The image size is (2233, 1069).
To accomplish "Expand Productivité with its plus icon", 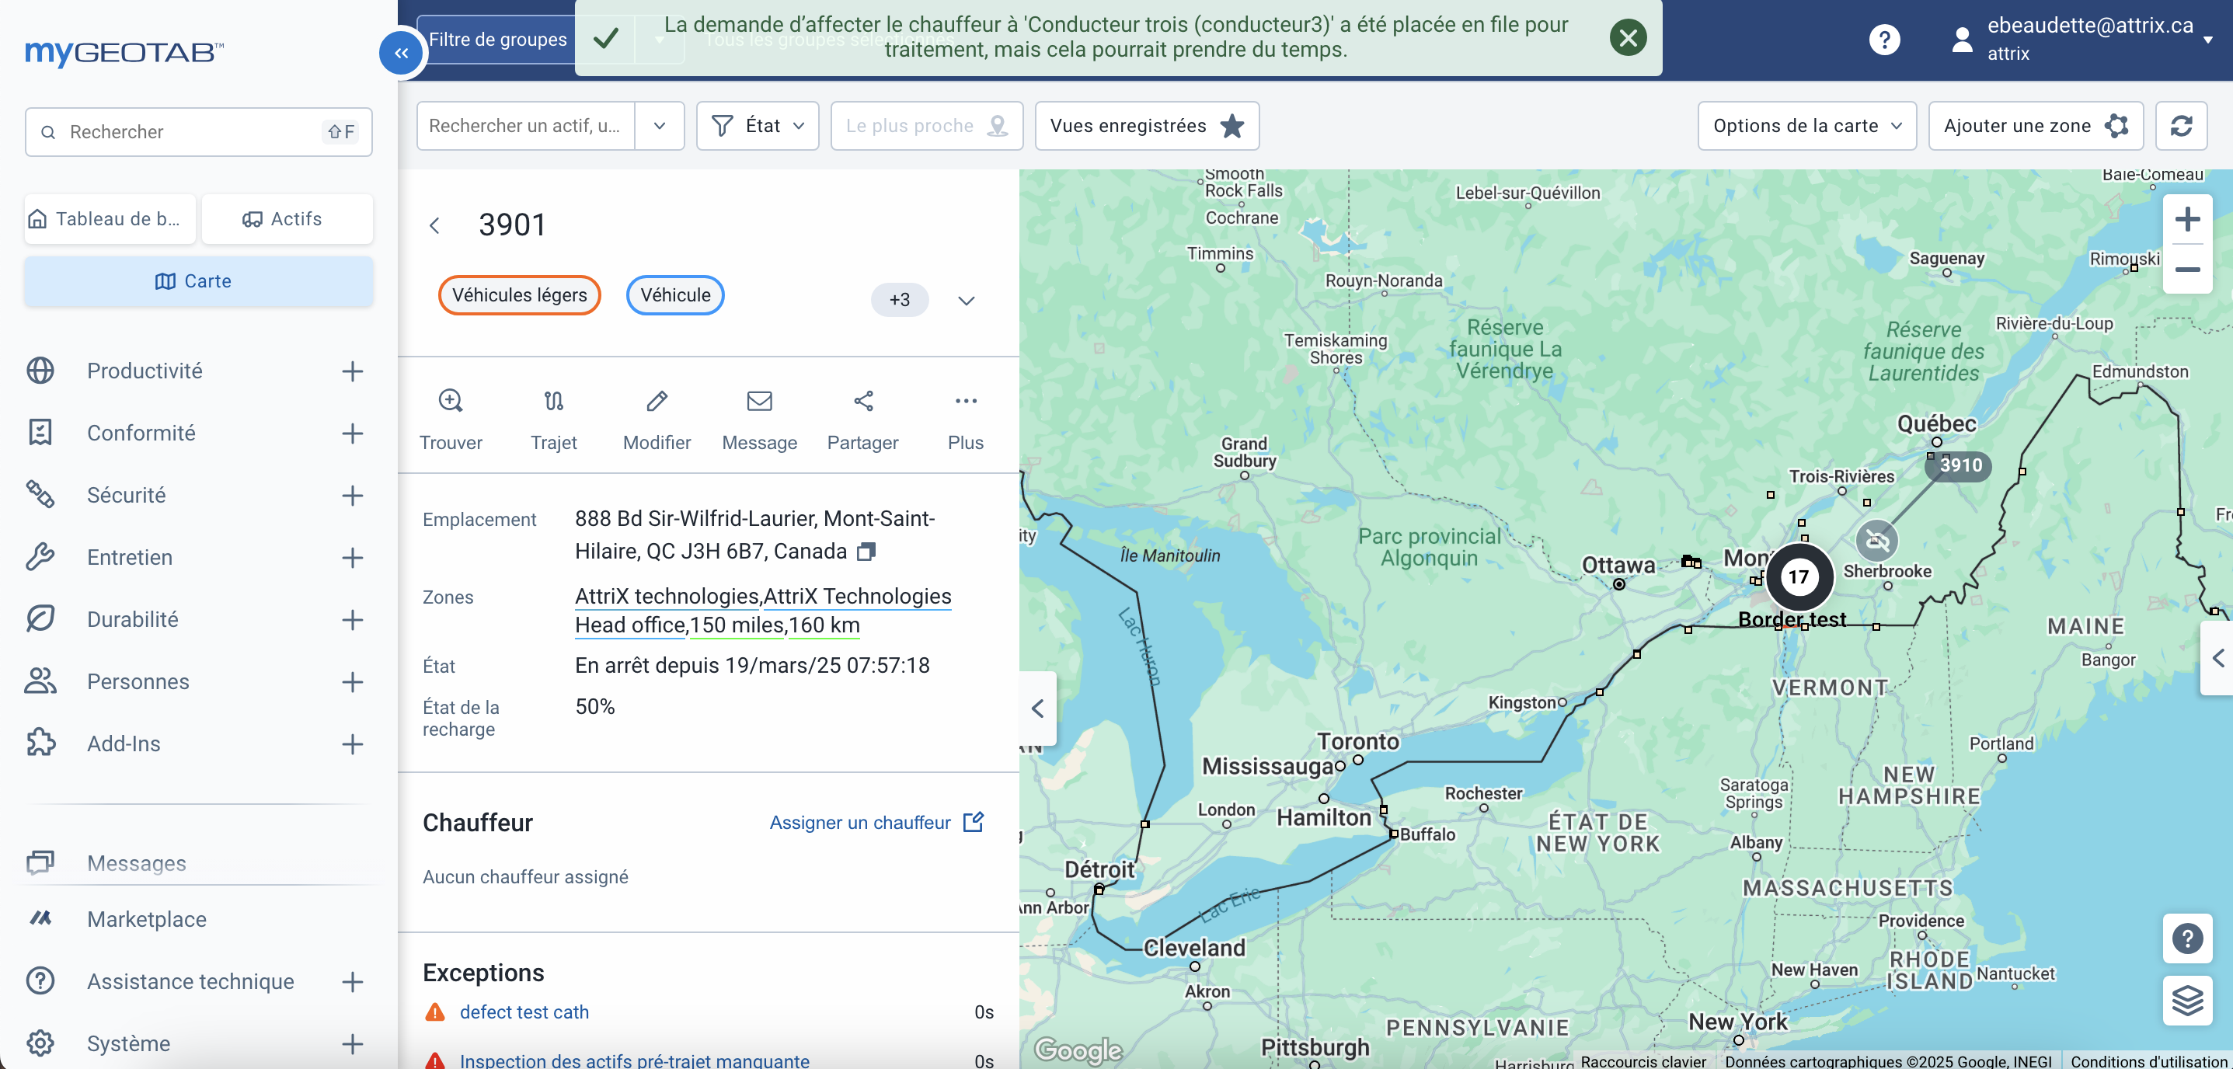I will pos(352,371).
